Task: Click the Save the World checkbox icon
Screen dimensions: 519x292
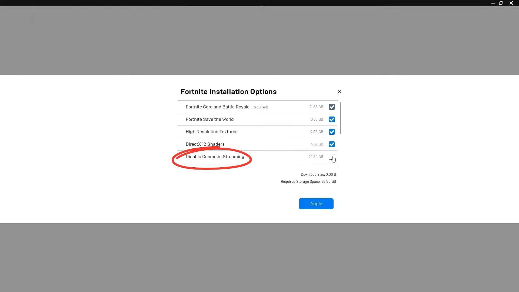Action: [331, 119]
